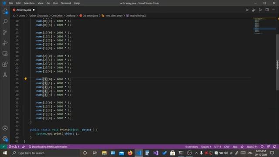Click the 2d array.java breadcrumb segment
Screen dimensions: 279x157
coord(89,16)
